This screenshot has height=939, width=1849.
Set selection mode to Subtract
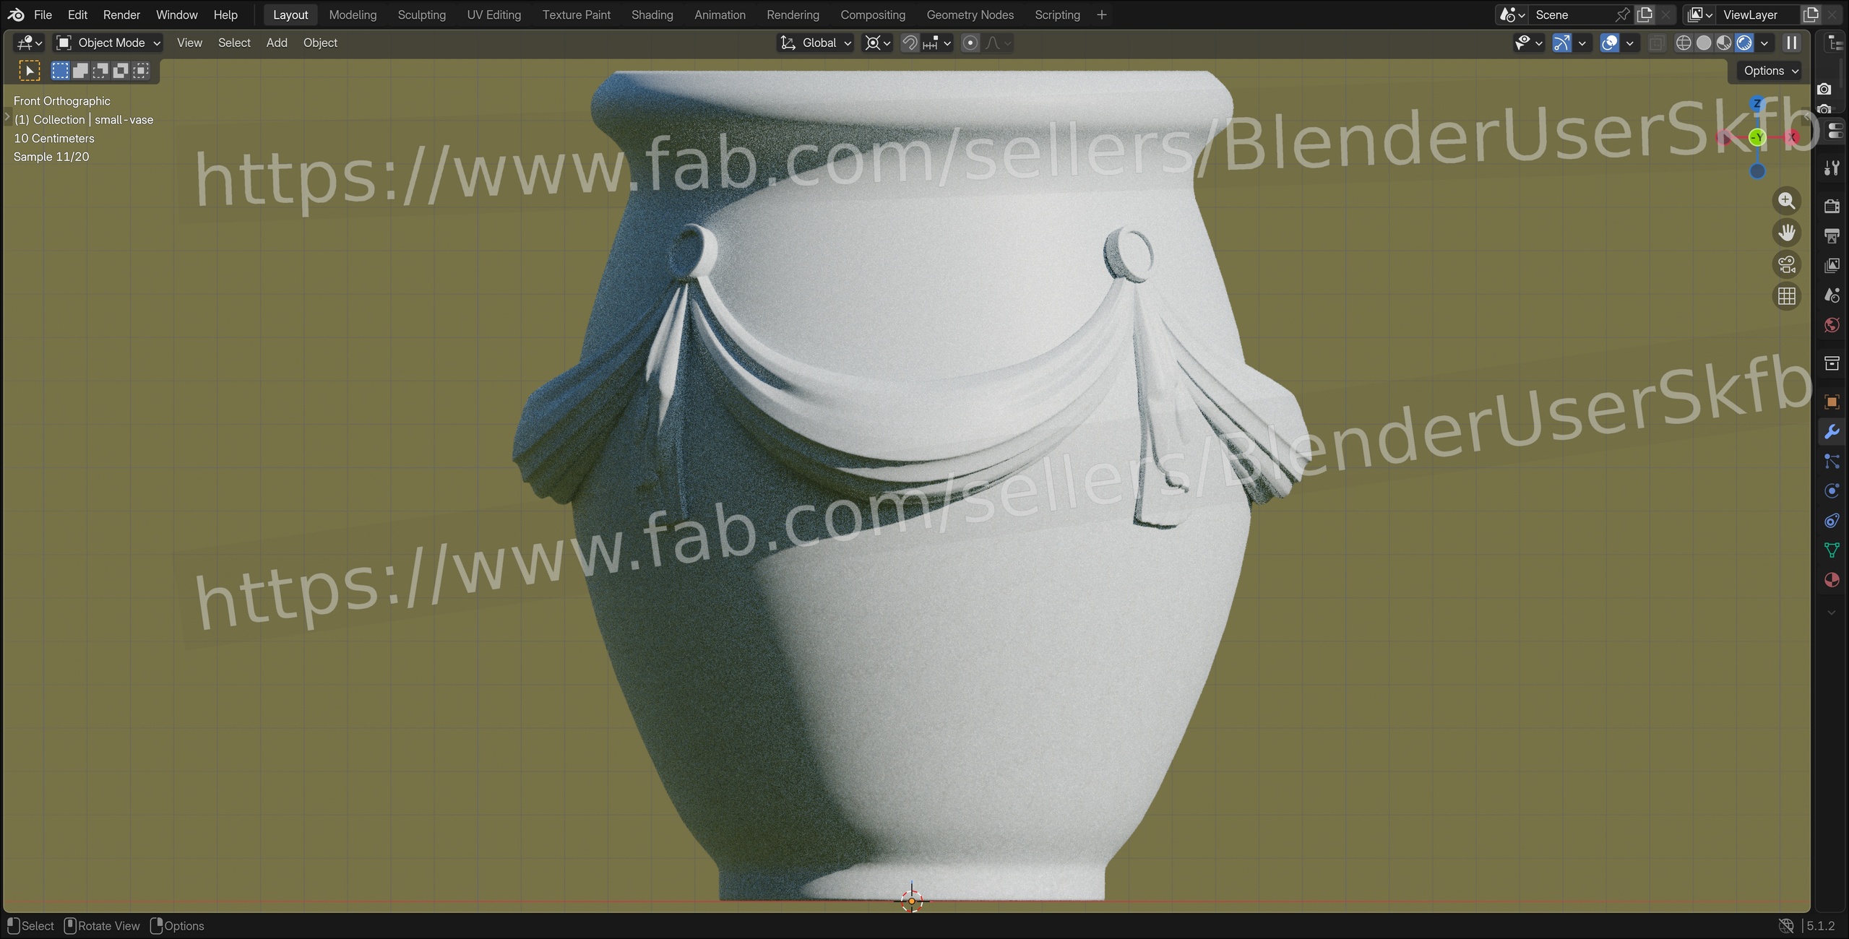point(101,71)
